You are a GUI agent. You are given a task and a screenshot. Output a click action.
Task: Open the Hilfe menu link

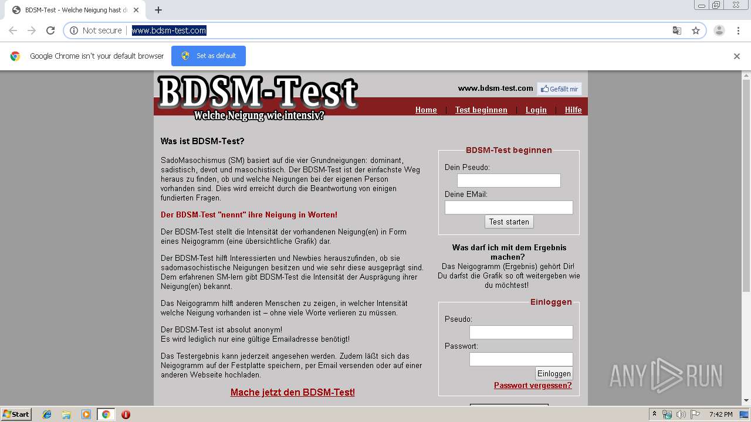coord(573,110)
